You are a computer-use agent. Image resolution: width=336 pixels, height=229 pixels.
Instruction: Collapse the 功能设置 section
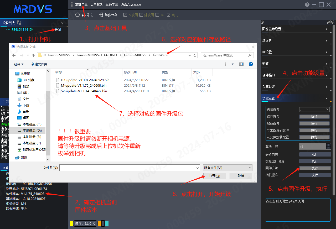295,98
